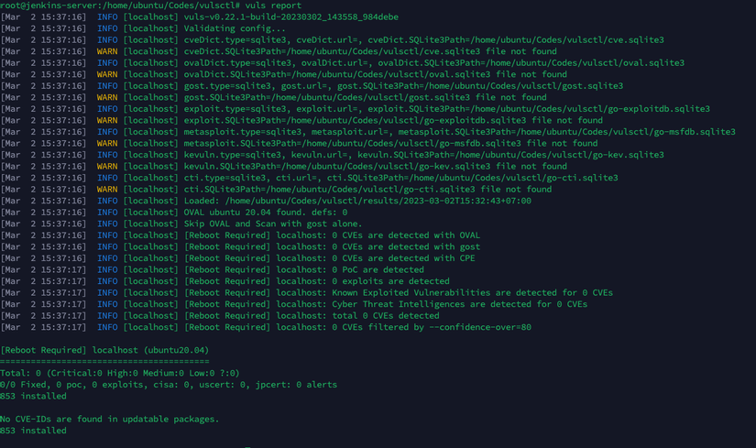Click "OVAL ubuntu 20.04 found. defs: 0" line

(x=266, y=212)
